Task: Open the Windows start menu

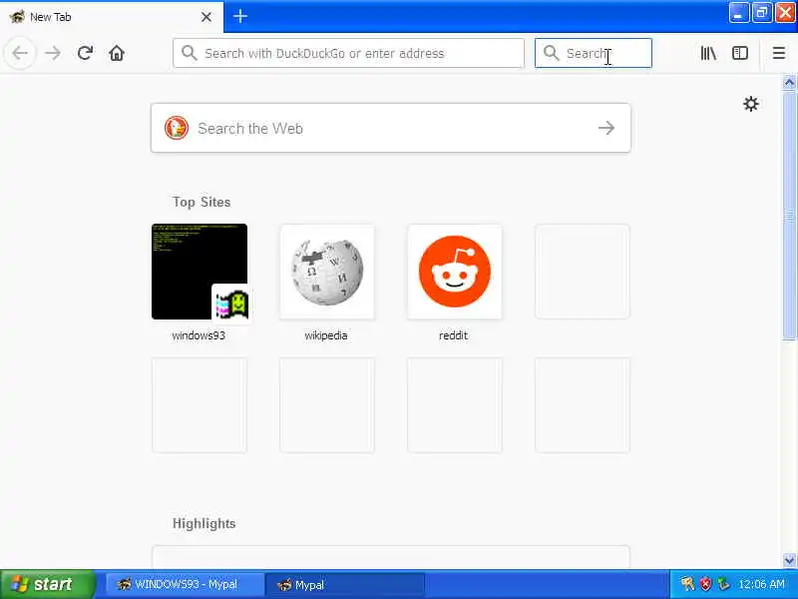Action: [x=48, y=584]
